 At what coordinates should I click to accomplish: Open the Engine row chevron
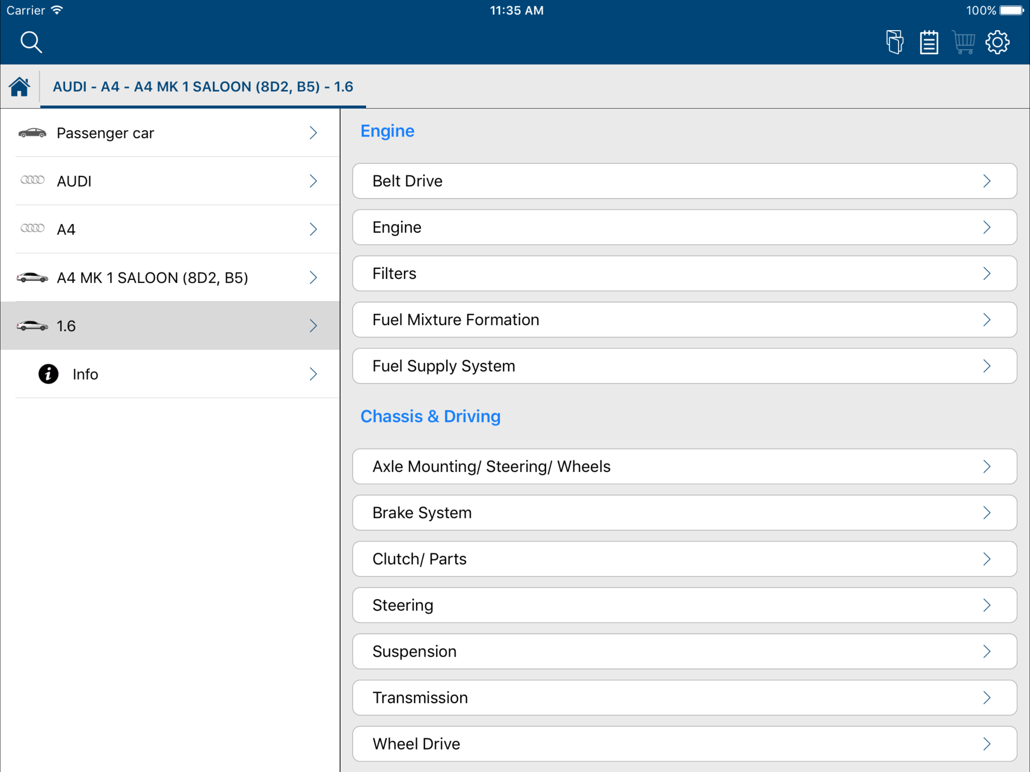pyautogui.click(x=987, y=227)
